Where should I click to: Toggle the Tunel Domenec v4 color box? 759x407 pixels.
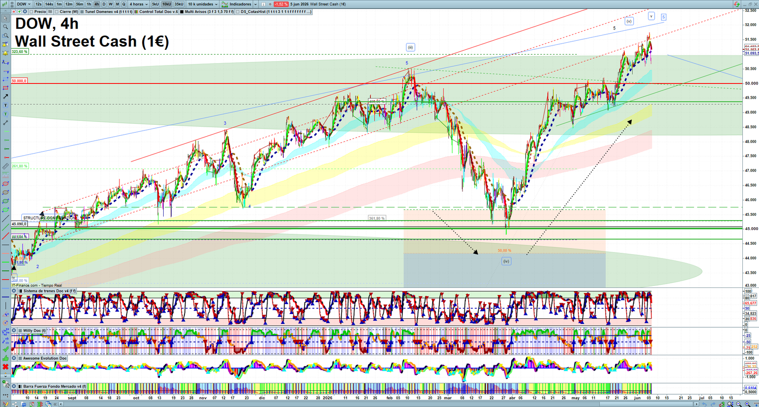pyautogui.click(x=82, y=11)
